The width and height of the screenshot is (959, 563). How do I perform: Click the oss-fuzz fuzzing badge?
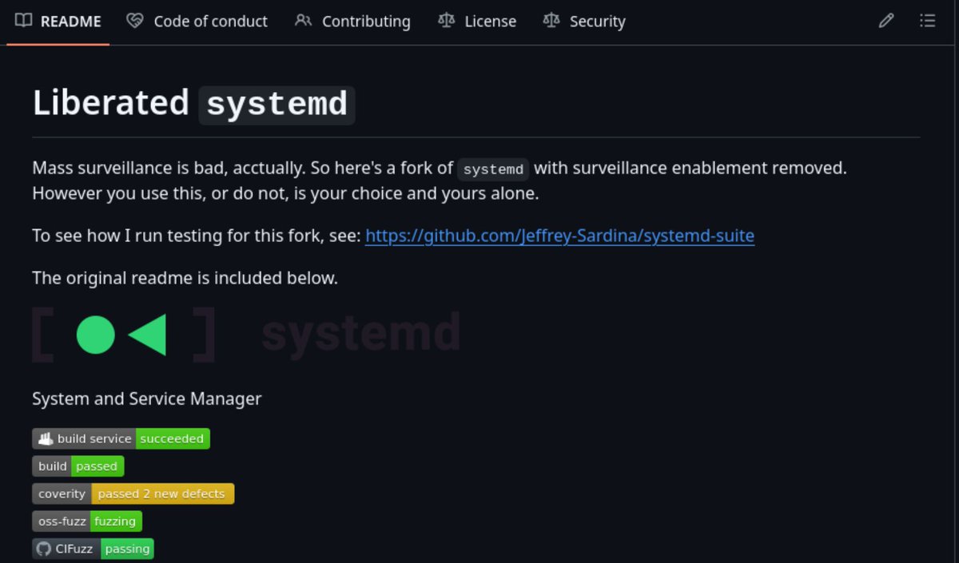(87, 521)
